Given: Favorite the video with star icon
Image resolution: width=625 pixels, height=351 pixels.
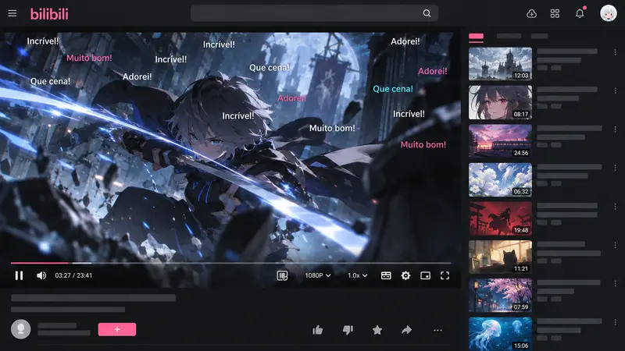Looking at the screenshot, I should (x=377, y=330).
